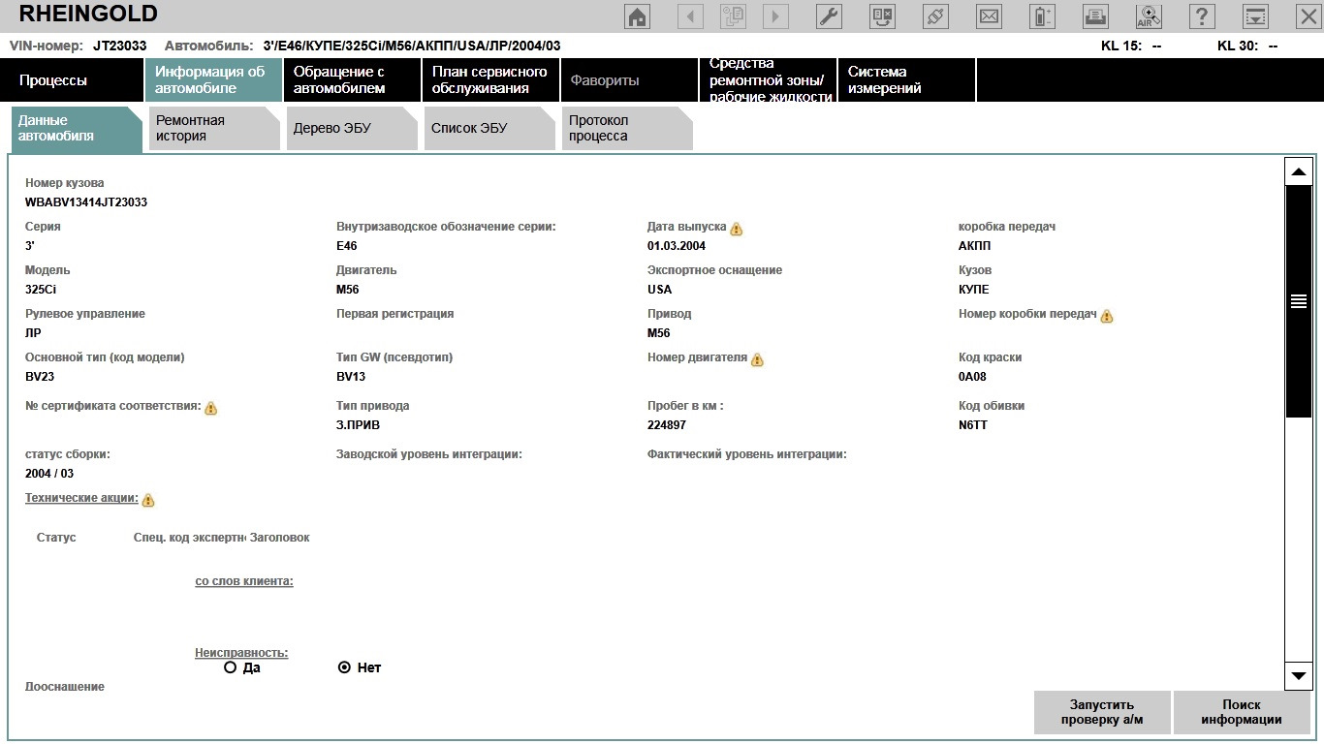
Task: Click the minimize-to-tray icon in the toolbar
Action: (x=1255, y=16)
